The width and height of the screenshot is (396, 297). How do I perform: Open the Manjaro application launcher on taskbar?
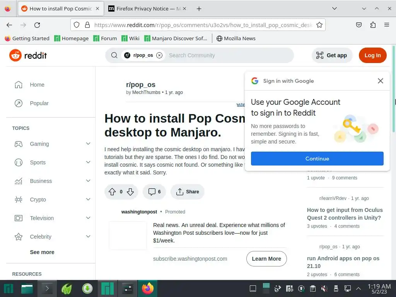pos(9,288)
